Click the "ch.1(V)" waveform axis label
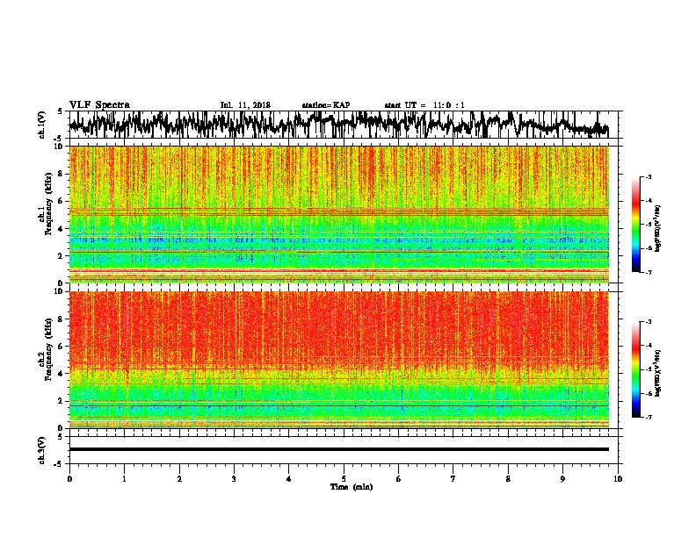This screenshot has width=696, height=537. click(42, 125)
